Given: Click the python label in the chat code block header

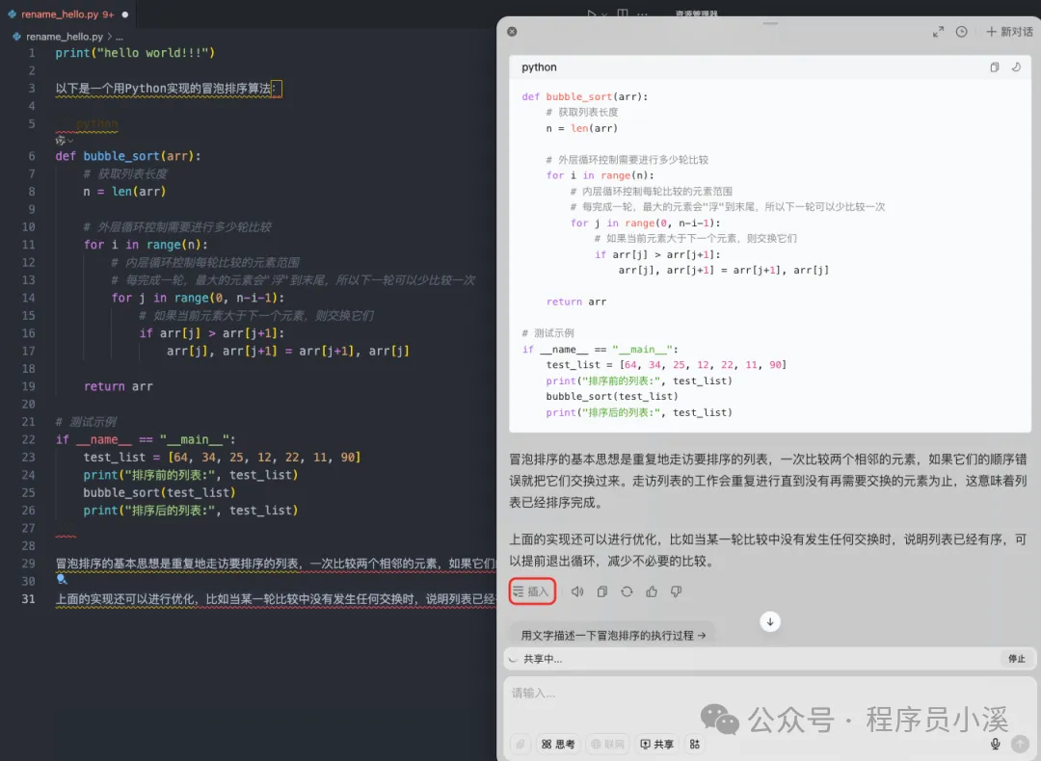Looking at the screenshot, I should (539, 67).
